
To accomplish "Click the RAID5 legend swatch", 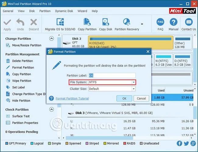I will (x=125, y=143).
